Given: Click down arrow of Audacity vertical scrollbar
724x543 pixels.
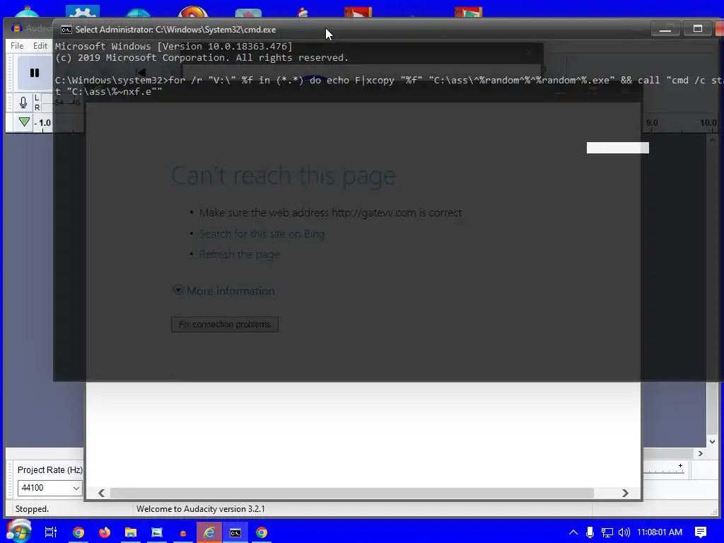Looking at the screenshot, I should (712, 441).
